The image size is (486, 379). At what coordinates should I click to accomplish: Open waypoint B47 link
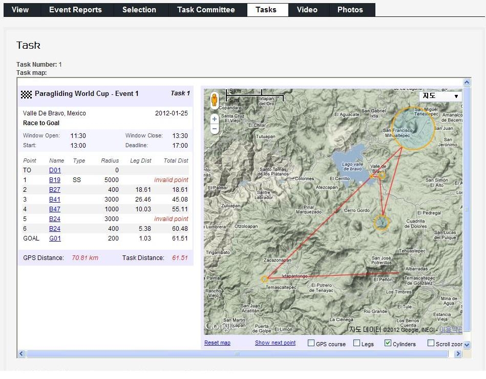click(55, 209)
